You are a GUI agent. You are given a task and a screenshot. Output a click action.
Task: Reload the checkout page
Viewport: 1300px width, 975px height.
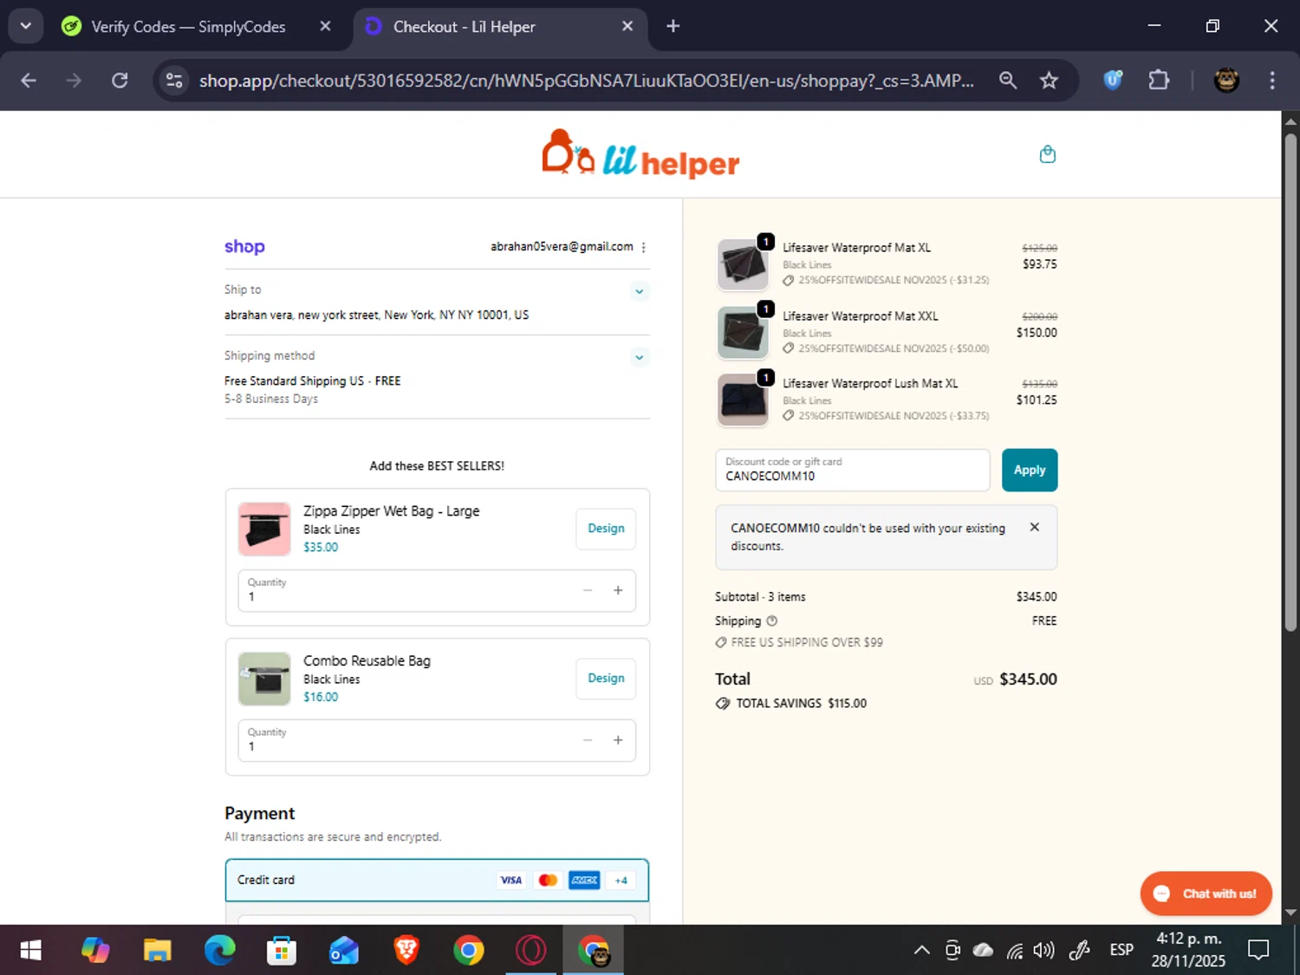(x=120, y=81)
